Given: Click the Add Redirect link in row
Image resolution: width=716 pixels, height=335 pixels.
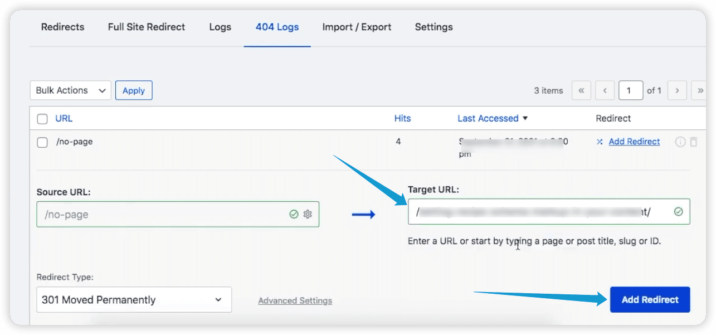Looking at the screenshot, I should (x=634, y=142).
